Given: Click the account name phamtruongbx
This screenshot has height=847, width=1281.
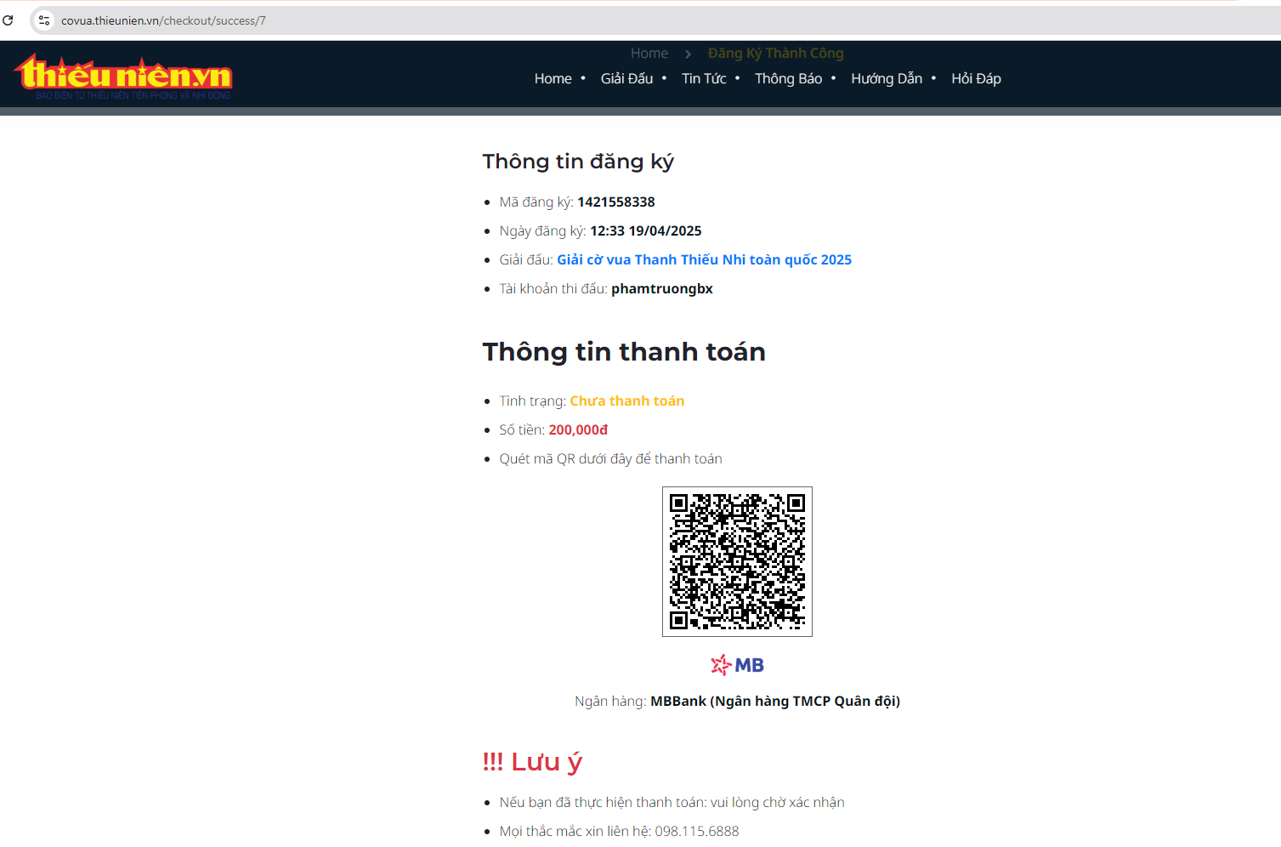Looking at the screenshot, I should [662, 288].
